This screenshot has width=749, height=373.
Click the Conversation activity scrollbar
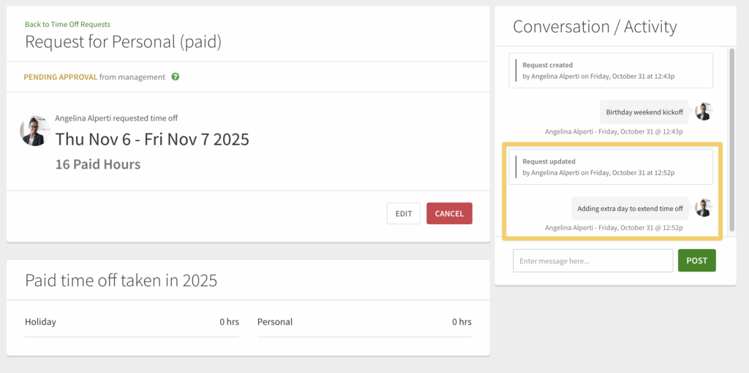730,139
